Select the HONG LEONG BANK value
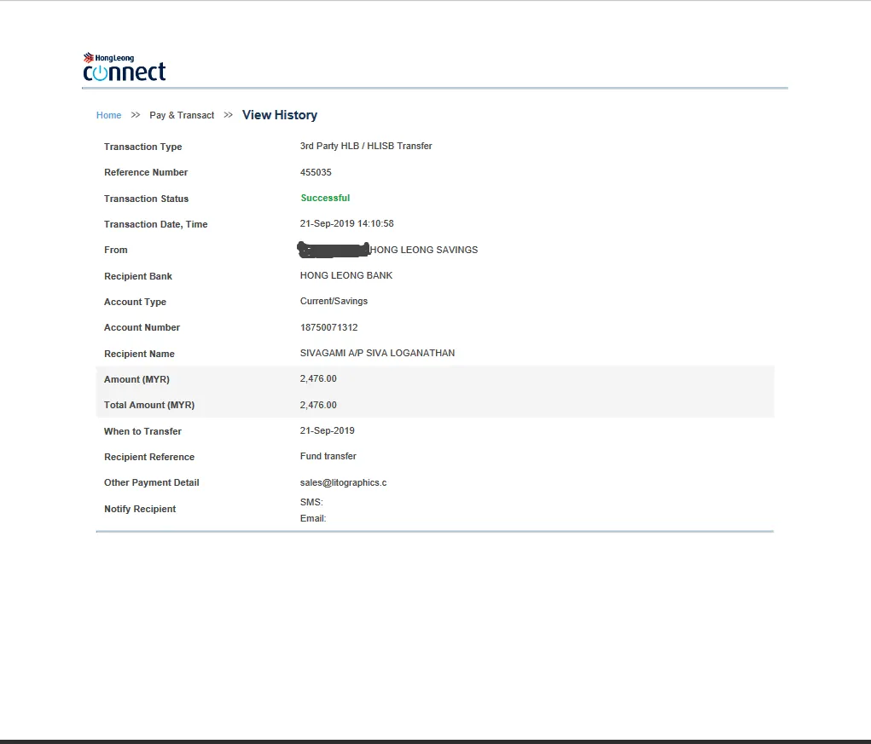This screenshot has width=871, height=744. point(346,276)
